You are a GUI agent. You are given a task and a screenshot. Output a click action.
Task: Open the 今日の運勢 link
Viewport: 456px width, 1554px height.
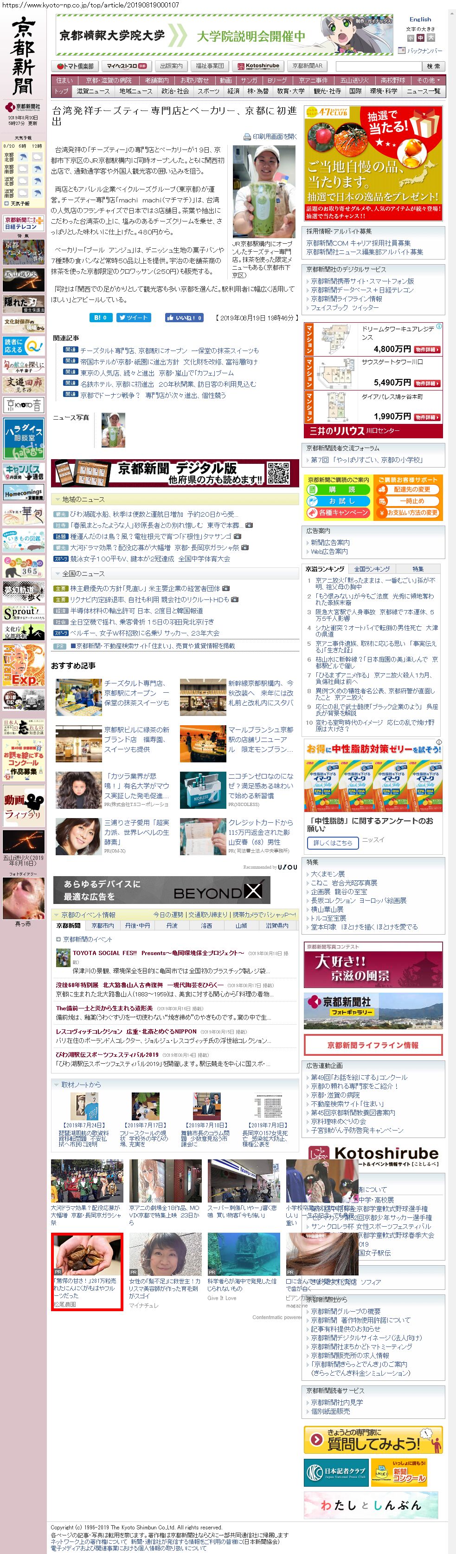point(169,915)
